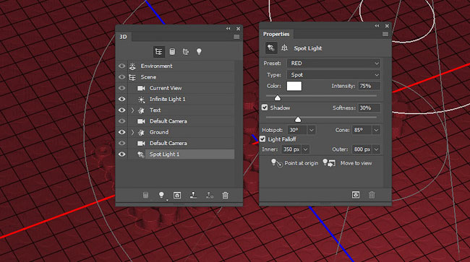The width and height of the screenshot is (470, 262).
Task: Click the ground plane object icon in 3D panel
Action: point(193,196)
